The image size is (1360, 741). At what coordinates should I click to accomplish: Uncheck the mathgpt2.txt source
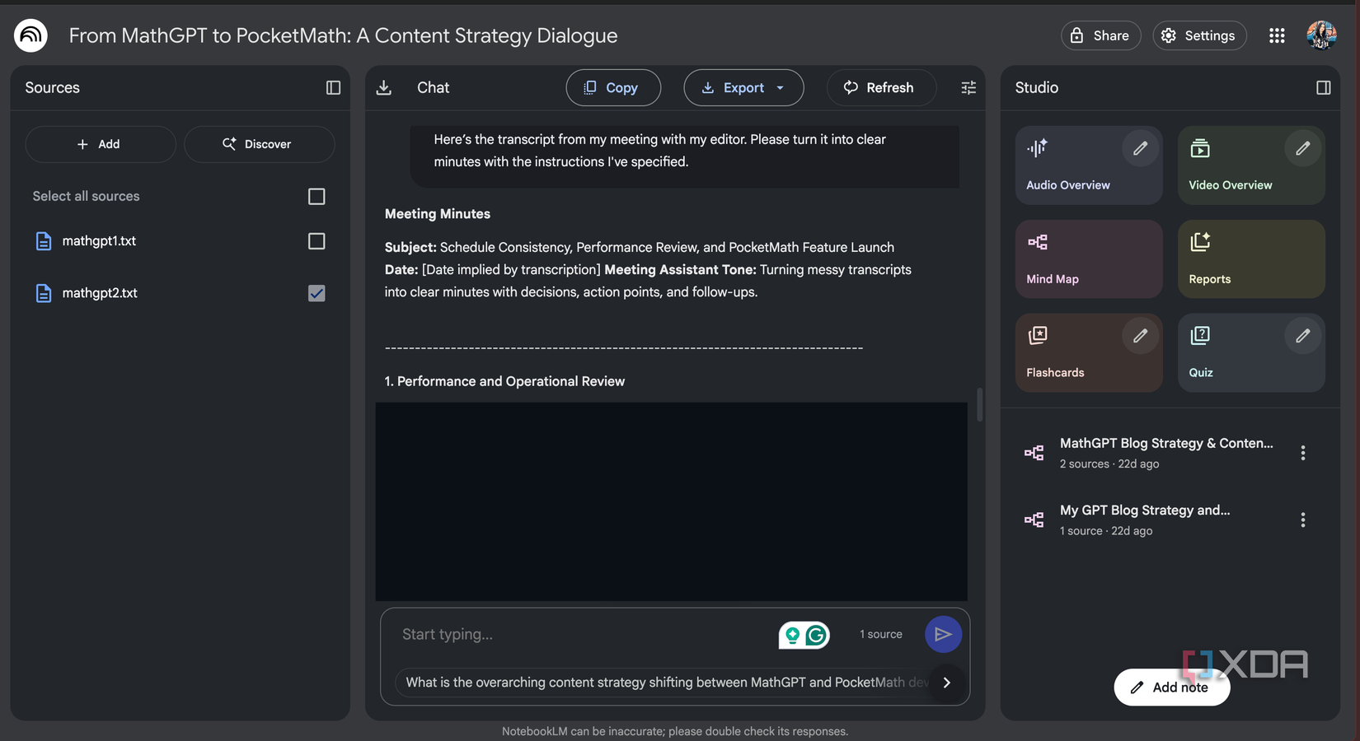[317, 293]
